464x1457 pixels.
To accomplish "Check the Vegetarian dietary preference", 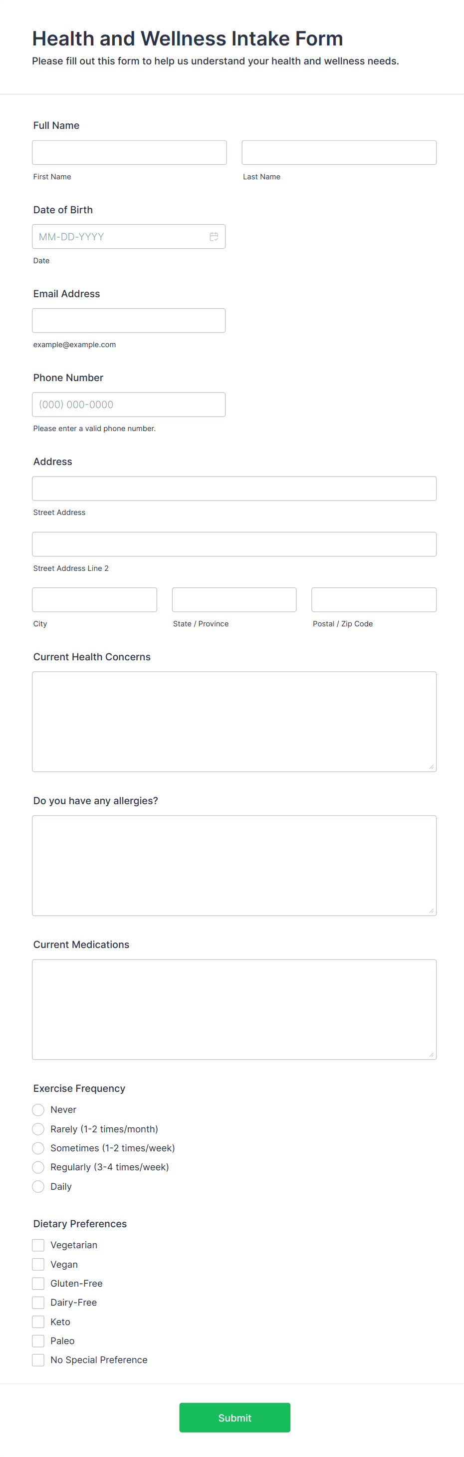I will point(38,1244).
